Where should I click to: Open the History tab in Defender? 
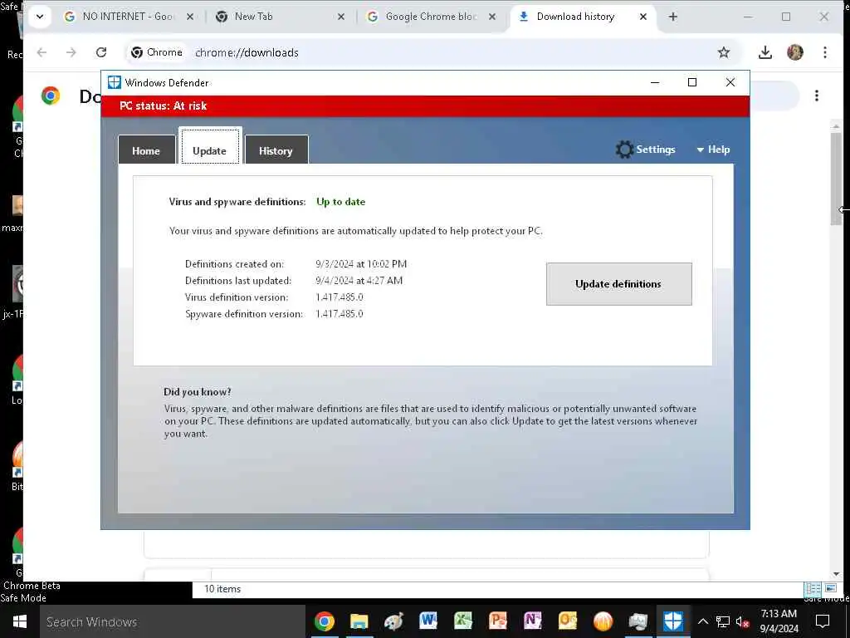click(276, 150)
